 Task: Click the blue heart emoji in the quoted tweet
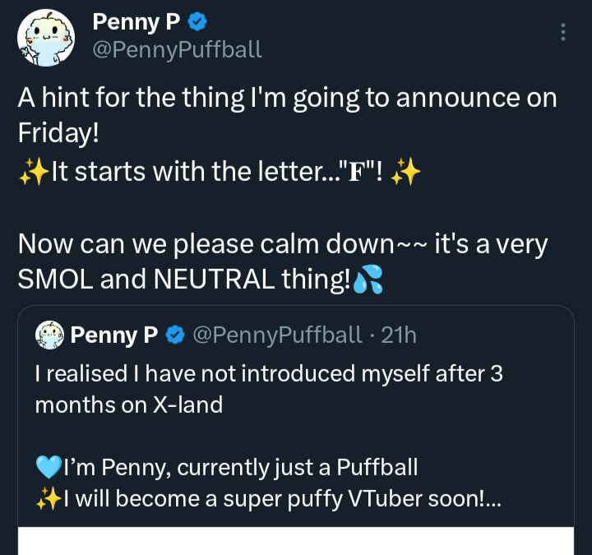(49, 468)
